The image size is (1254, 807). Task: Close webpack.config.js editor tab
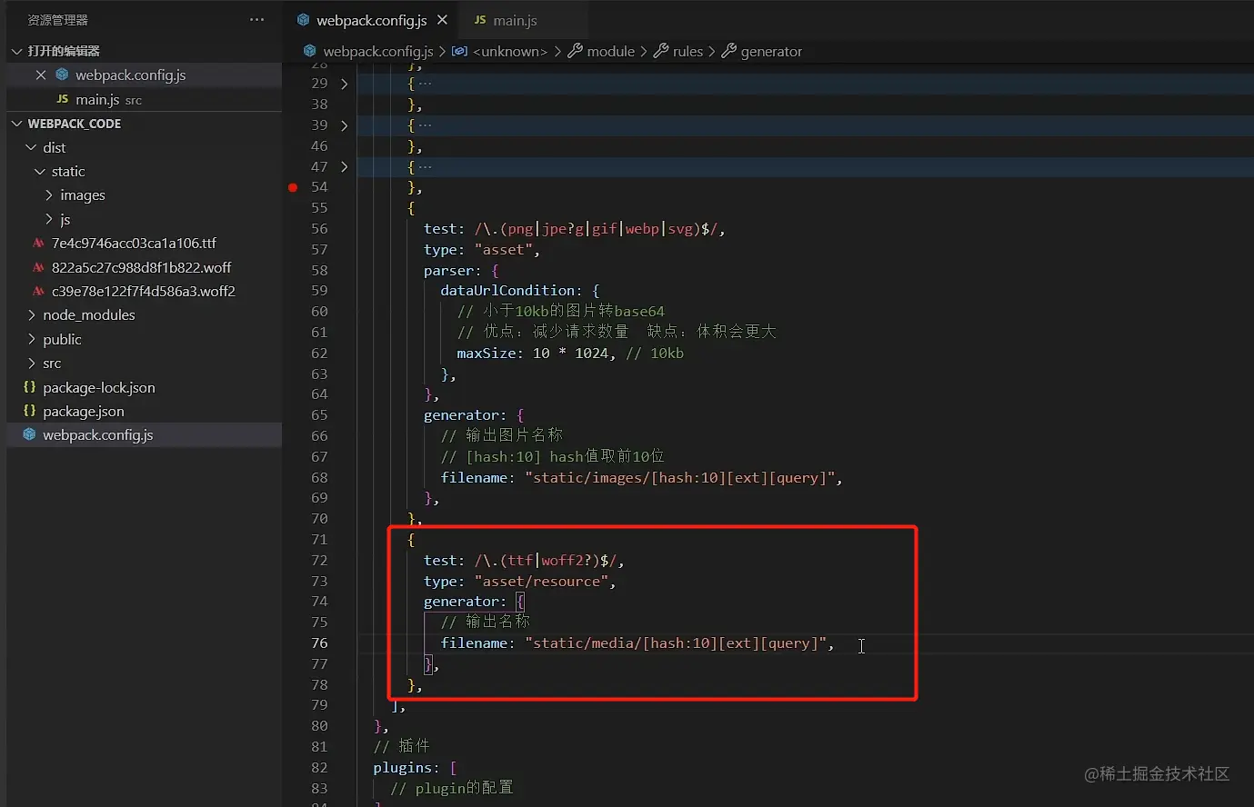(x=442, y=20)
